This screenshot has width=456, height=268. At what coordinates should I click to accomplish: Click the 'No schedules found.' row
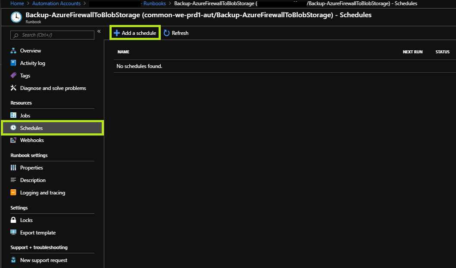[285, 66]
